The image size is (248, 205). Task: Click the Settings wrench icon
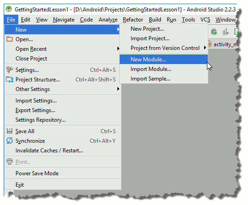point(10,70)
